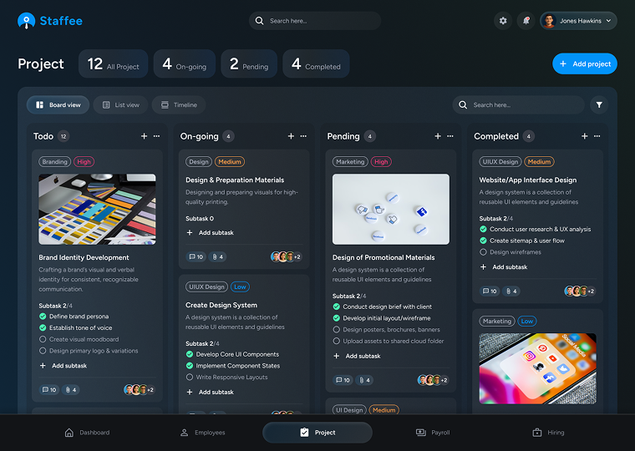Uncheck Define brand persona subtask

[x=43, y=317]
